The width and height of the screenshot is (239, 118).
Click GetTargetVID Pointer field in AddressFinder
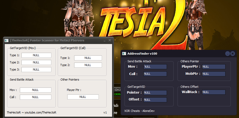click(155, 93)
